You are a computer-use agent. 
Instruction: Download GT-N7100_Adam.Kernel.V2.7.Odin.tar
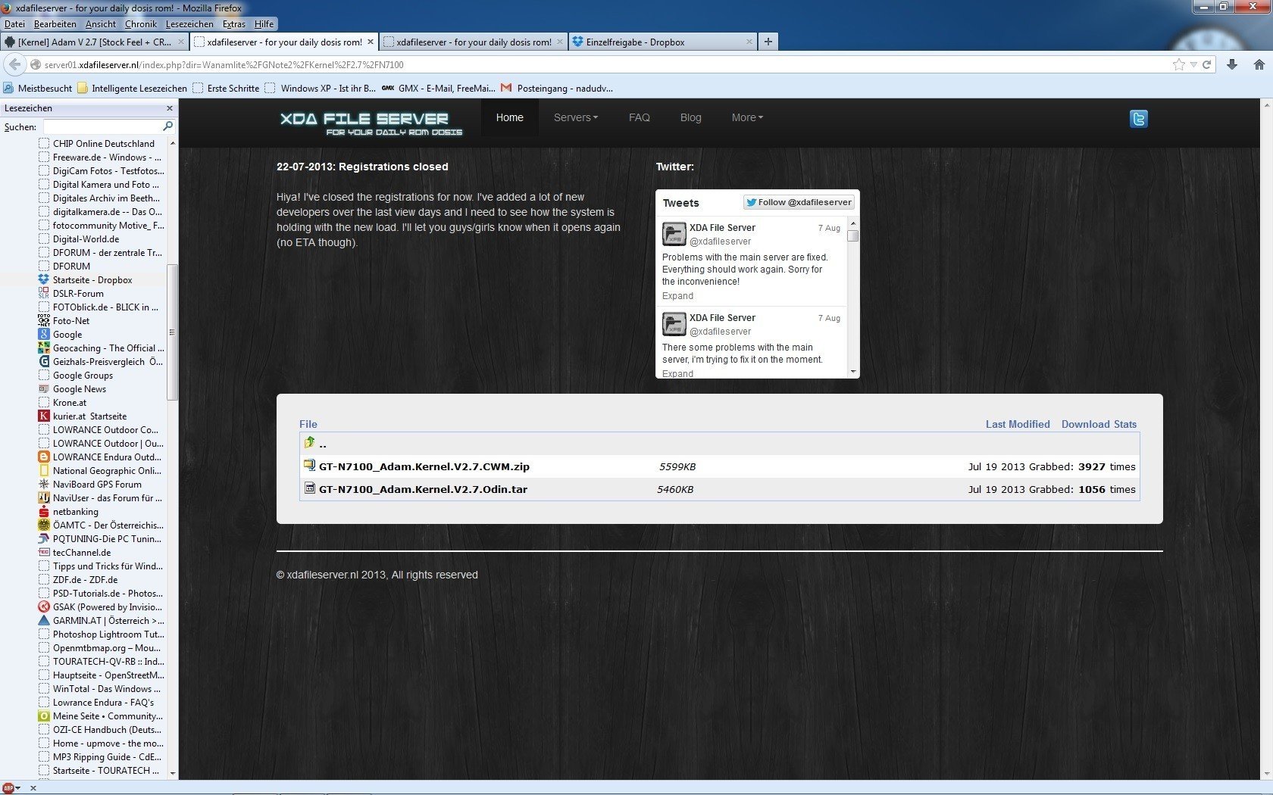click(x=423, y=489)
